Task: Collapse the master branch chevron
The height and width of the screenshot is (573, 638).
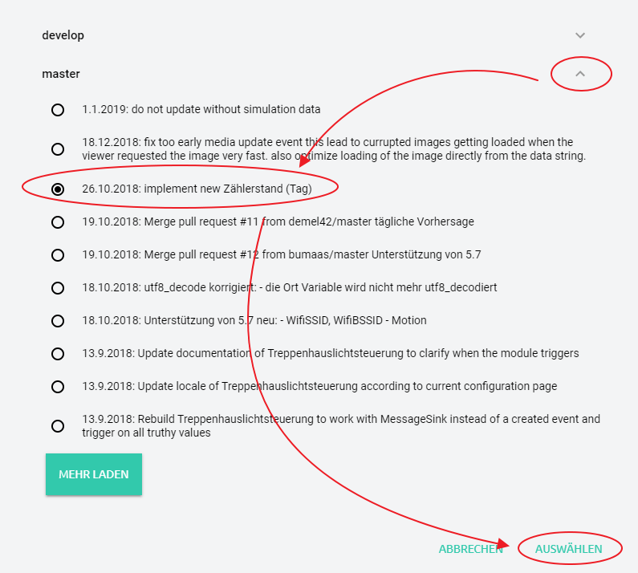Action: point(581,74)
